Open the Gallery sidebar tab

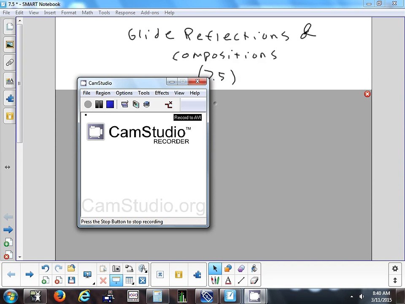pyautogui.click(x=10, y=44)
